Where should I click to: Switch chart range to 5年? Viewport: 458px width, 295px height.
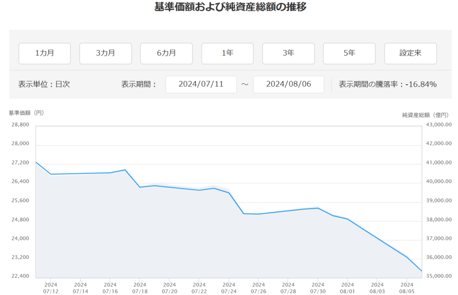tap(349, 53)
